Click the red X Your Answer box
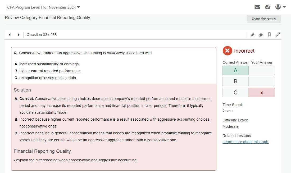This screenshot has width=291, height=173. [262, 93]
